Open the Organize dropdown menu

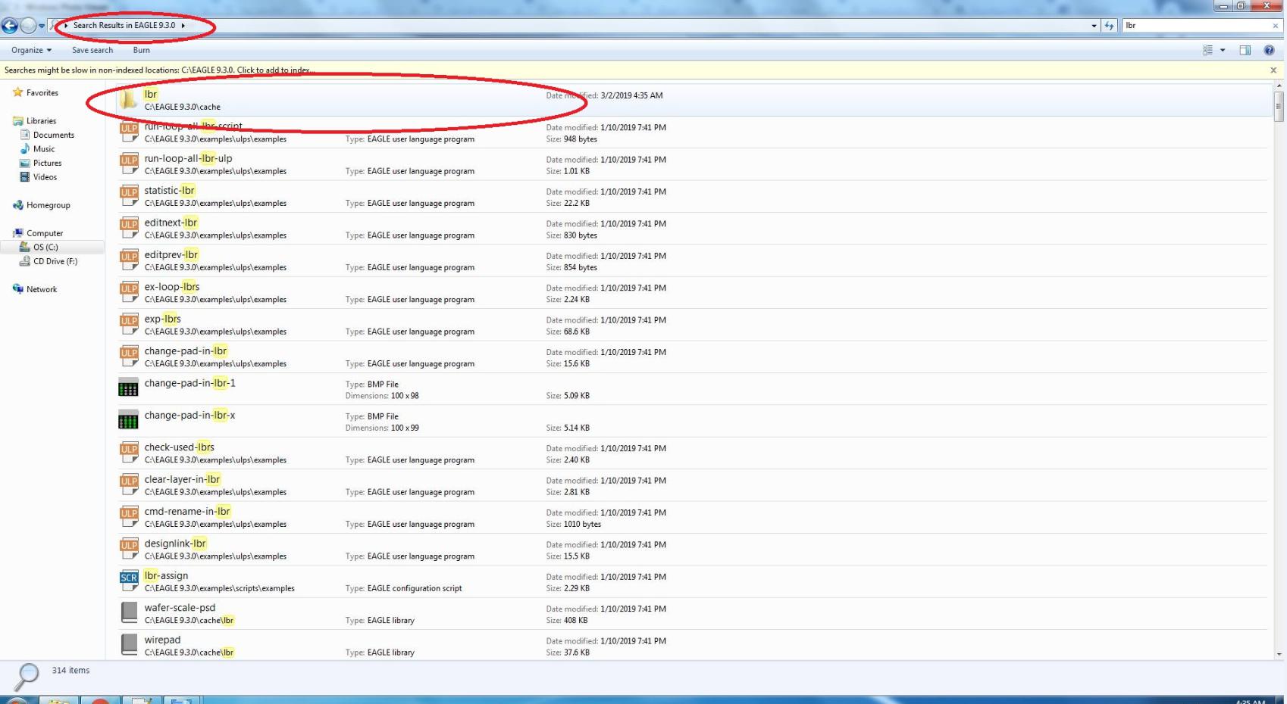31,50
